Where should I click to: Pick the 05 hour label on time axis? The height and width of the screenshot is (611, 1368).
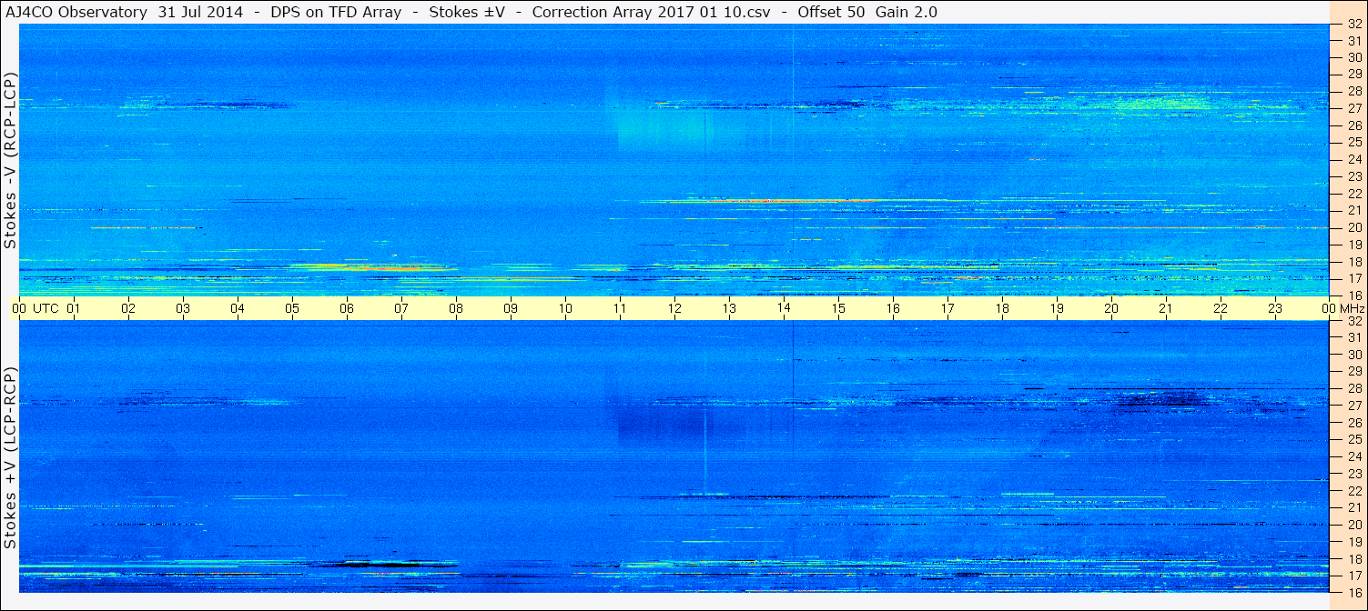click(x=292, y=308)
